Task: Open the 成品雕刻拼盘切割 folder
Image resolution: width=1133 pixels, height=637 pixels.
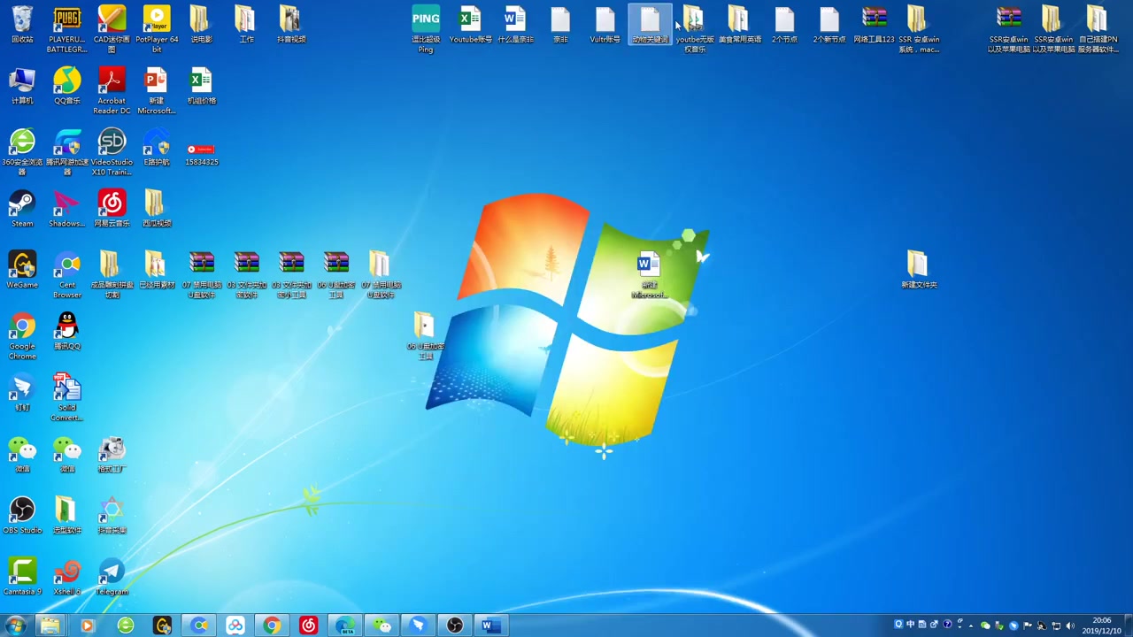Action: click(x=112, y=275)
